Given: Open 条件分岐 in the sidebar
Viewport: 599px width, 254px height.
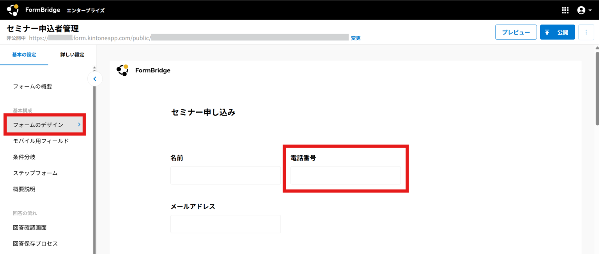Looking at the screenshot, I should 24,157.
